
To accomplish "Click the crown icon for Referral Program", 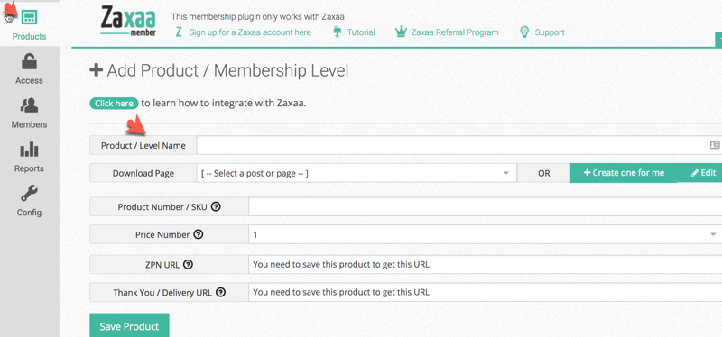I will click(401, 32).
